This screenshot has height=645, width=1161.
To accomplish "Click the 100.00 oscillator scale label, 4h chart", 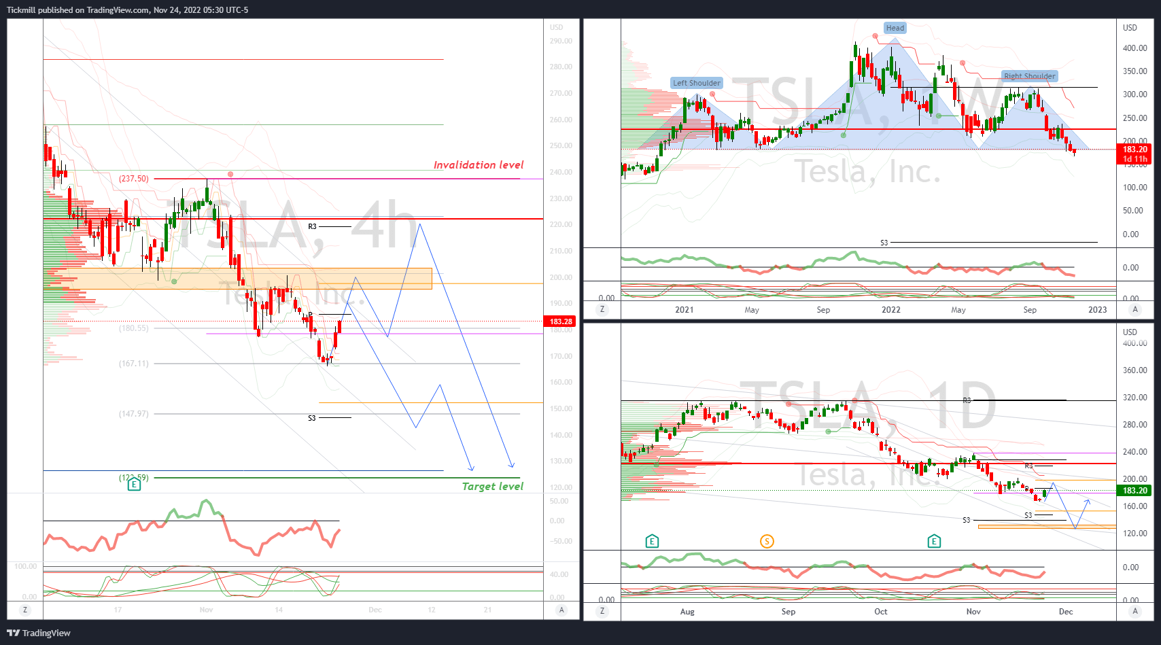I will 25,566.
